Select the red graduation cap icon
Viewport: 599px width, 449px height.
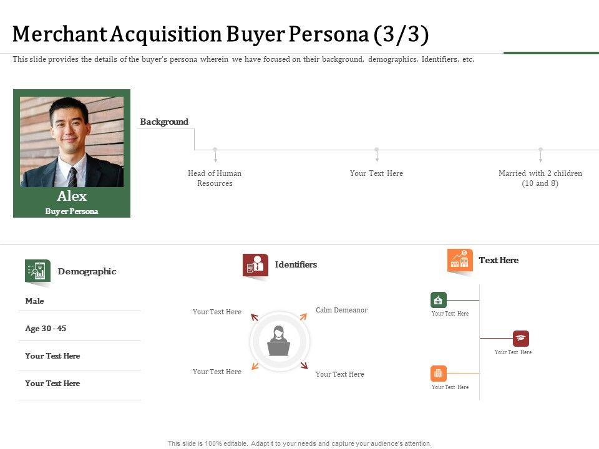click(x=521, y=339)
